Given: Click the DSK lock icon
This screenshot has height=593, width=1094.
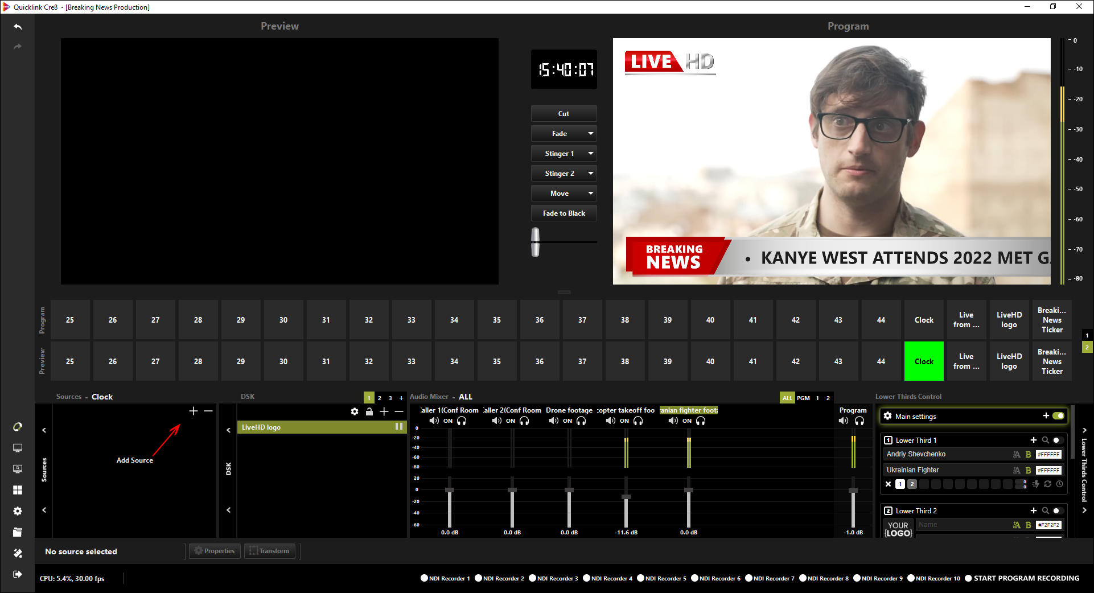Looking at the screenshot, I should [369, 411].
